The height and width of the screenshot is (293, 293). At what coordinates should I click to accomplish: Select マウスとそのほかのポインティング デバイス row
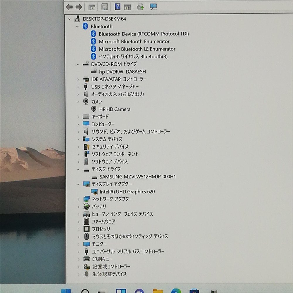pyautogui.click(x=130, y=236)
